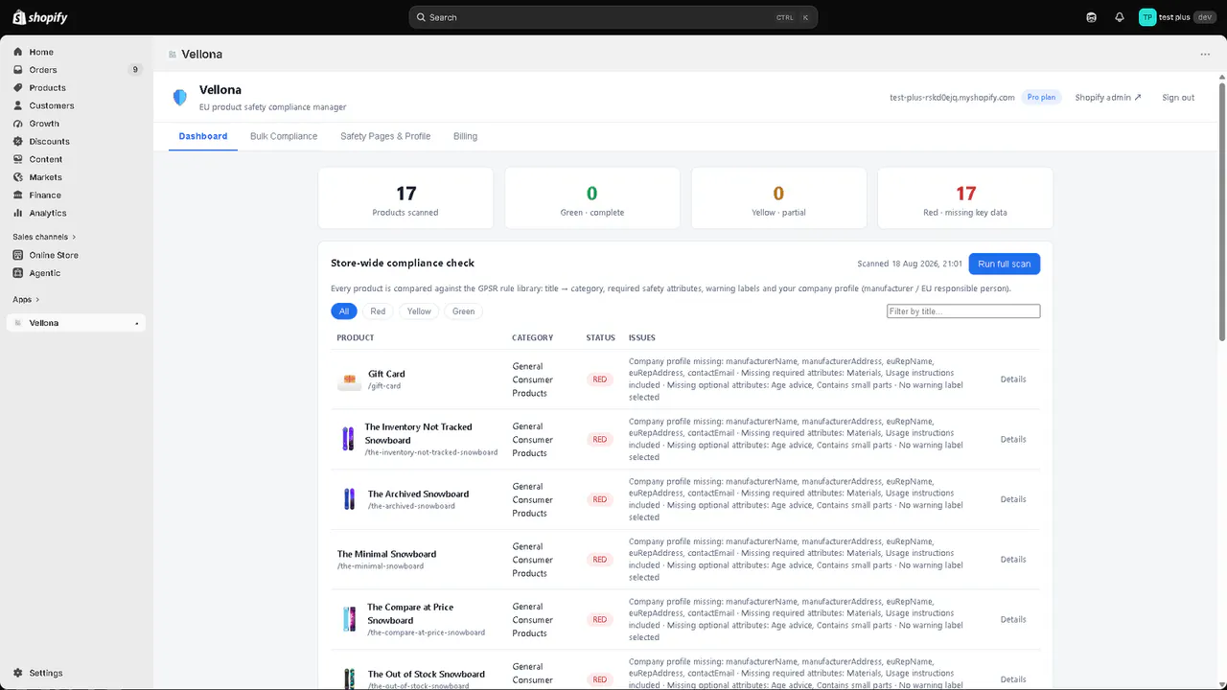Switch to Bulk Compliance tab
This screenshot has height=690, width=1227.
pyautogui.click(x=284, y=136)
